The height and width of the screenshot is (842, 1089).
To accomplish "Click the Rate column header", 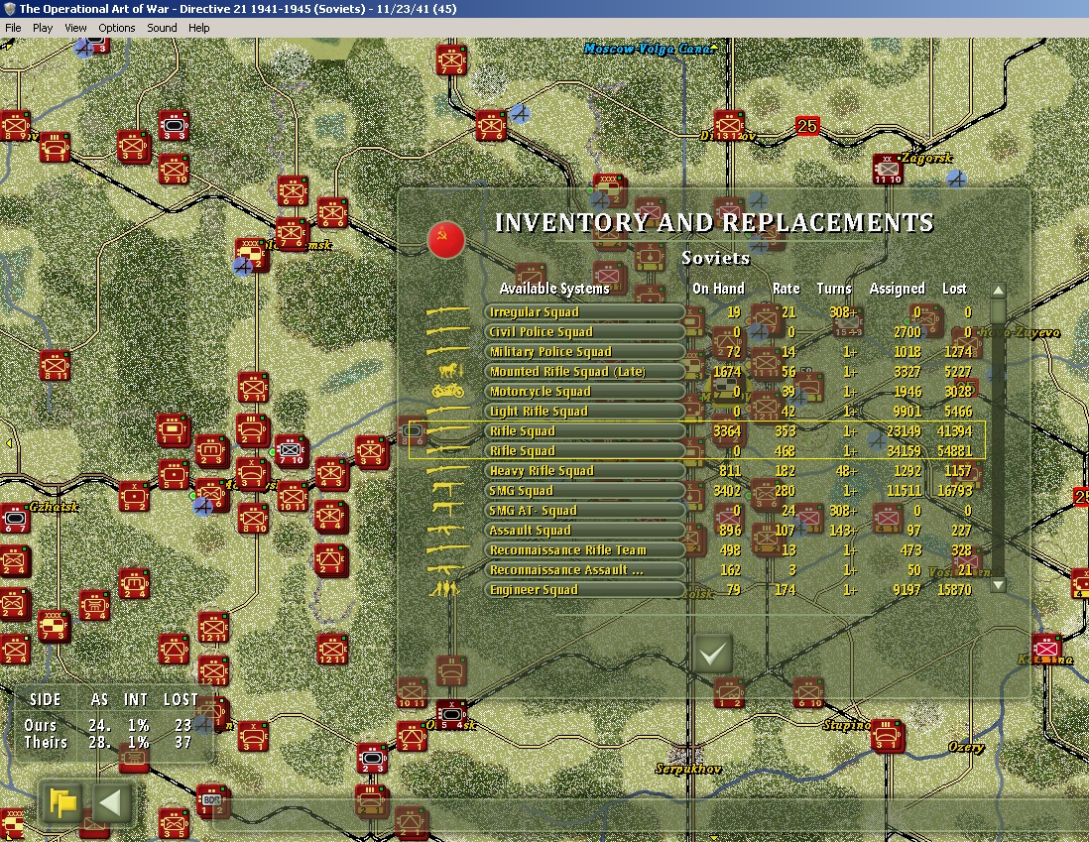I will pyautogui.click(x=786, y=289).
